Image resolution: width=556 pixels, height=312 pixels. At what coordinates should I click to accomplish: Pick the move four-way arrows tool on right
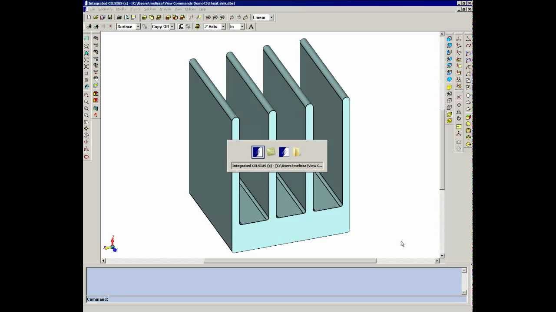click(x=459, y=105)
